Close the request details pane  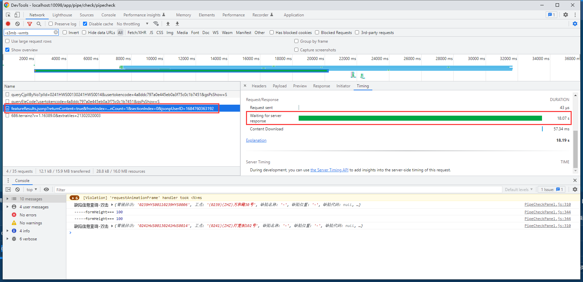point(245,86)
